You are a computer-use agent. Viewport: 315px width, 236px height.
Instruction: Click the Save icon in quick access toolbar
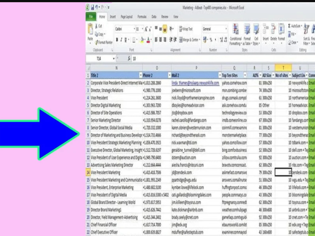tap(92, 8)
